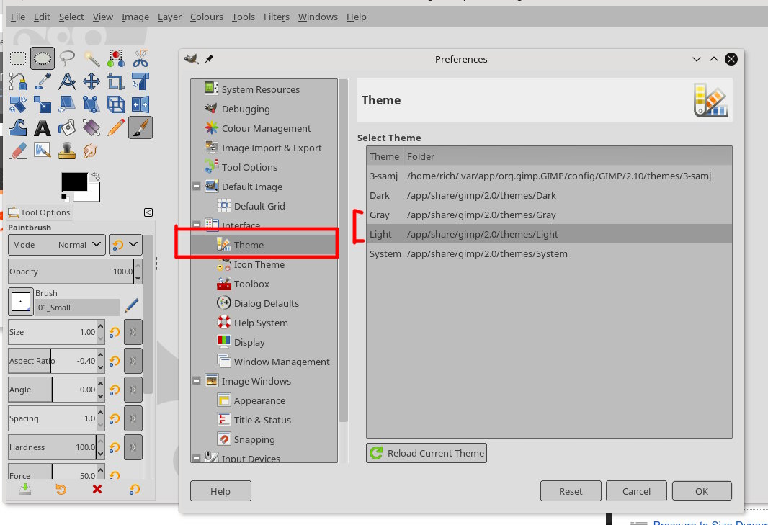Select the Clone stamp tool
The height and width of the screenshot is (525, 768).
[x=67, y=151]
